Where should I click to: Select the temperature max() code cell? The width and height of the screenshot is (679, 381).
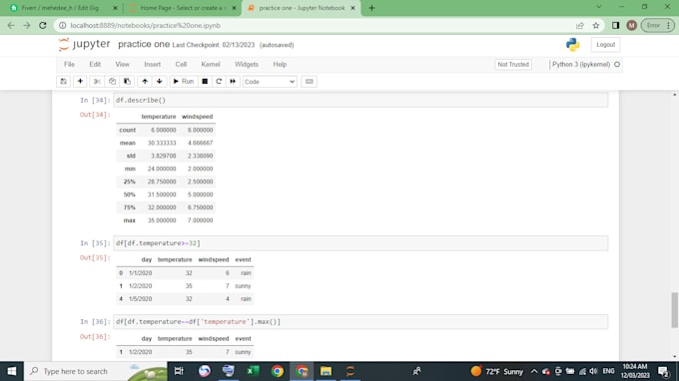(360, 322)
